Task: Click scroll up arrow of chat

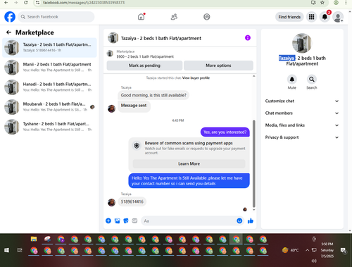Action: point(253,76)
